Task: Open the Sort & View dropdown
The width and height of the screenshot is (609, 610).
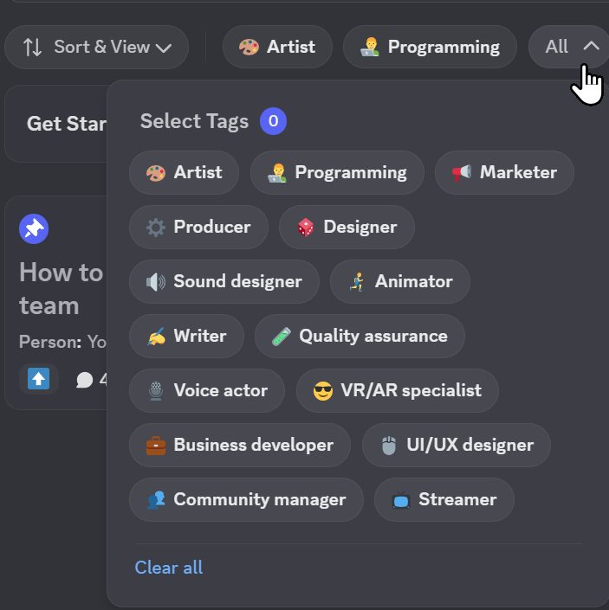Action: coord(97,47)
